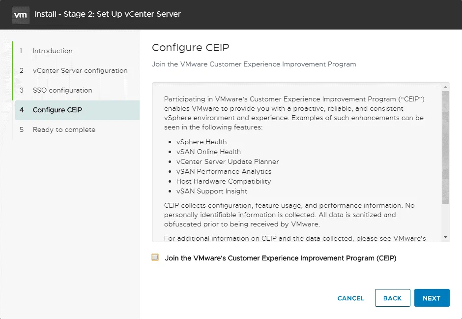462x319 pixels.
Task: Click the VMware vm logo icon
Action: [x=20, y=14]
